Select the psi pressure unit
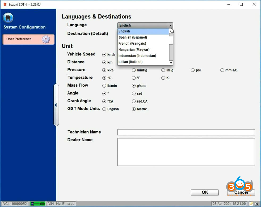This screenshot has width=261, height=207. 193,70
